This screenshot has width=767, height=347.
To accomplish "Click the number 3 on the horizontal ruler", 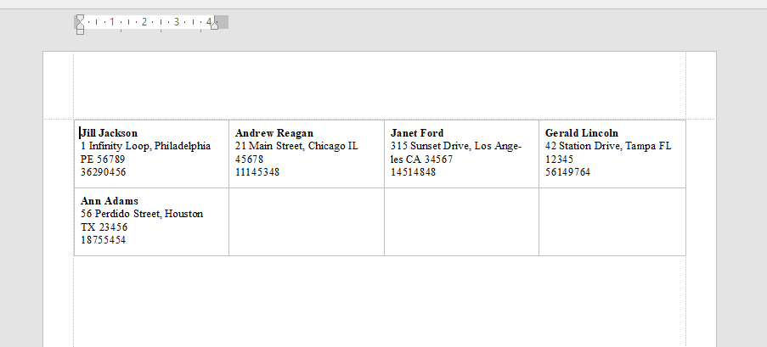I will (176, 21).
